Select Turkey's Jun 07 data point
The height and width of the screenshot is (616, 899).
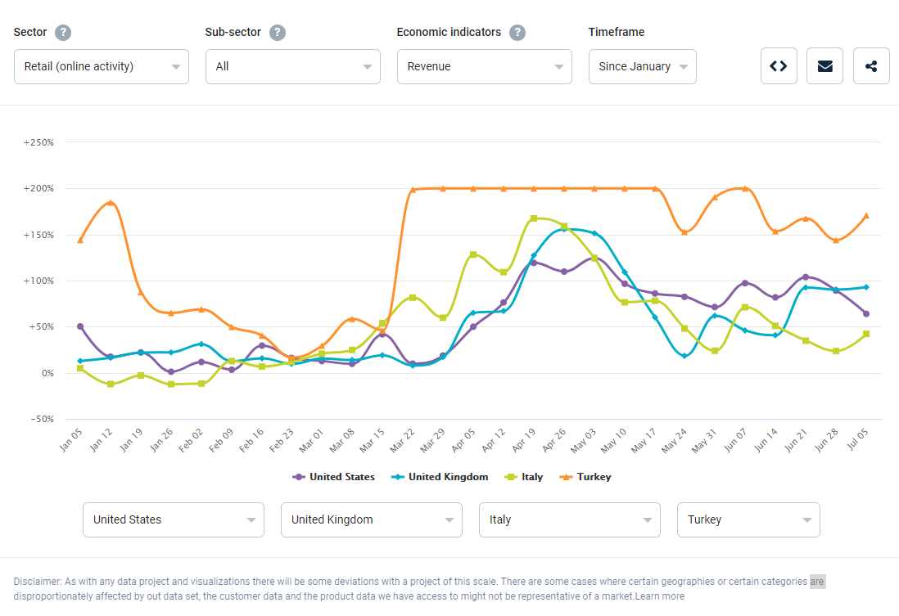[x=745, y=188]
